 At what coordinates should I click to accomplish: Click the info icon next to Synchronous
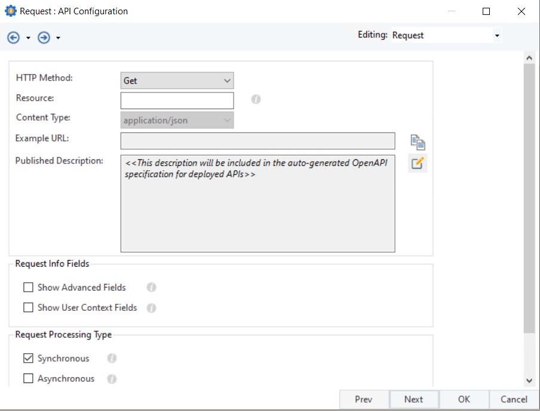[x=112, y=359]
